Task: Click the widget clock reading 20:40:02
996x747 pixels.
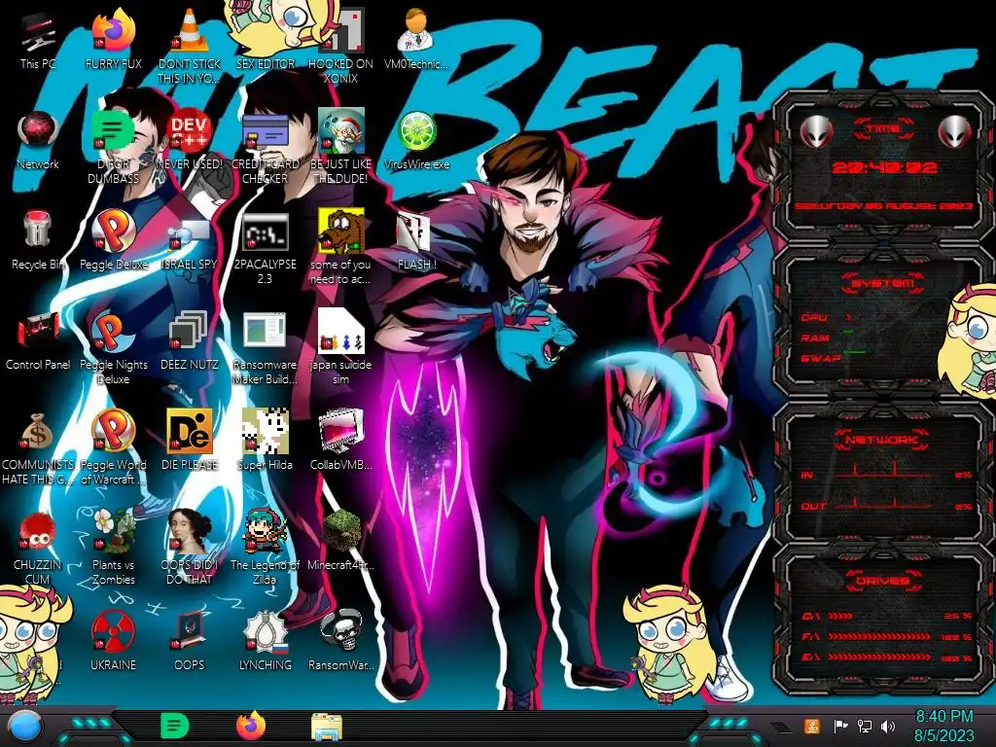Action: coord(884,167)
